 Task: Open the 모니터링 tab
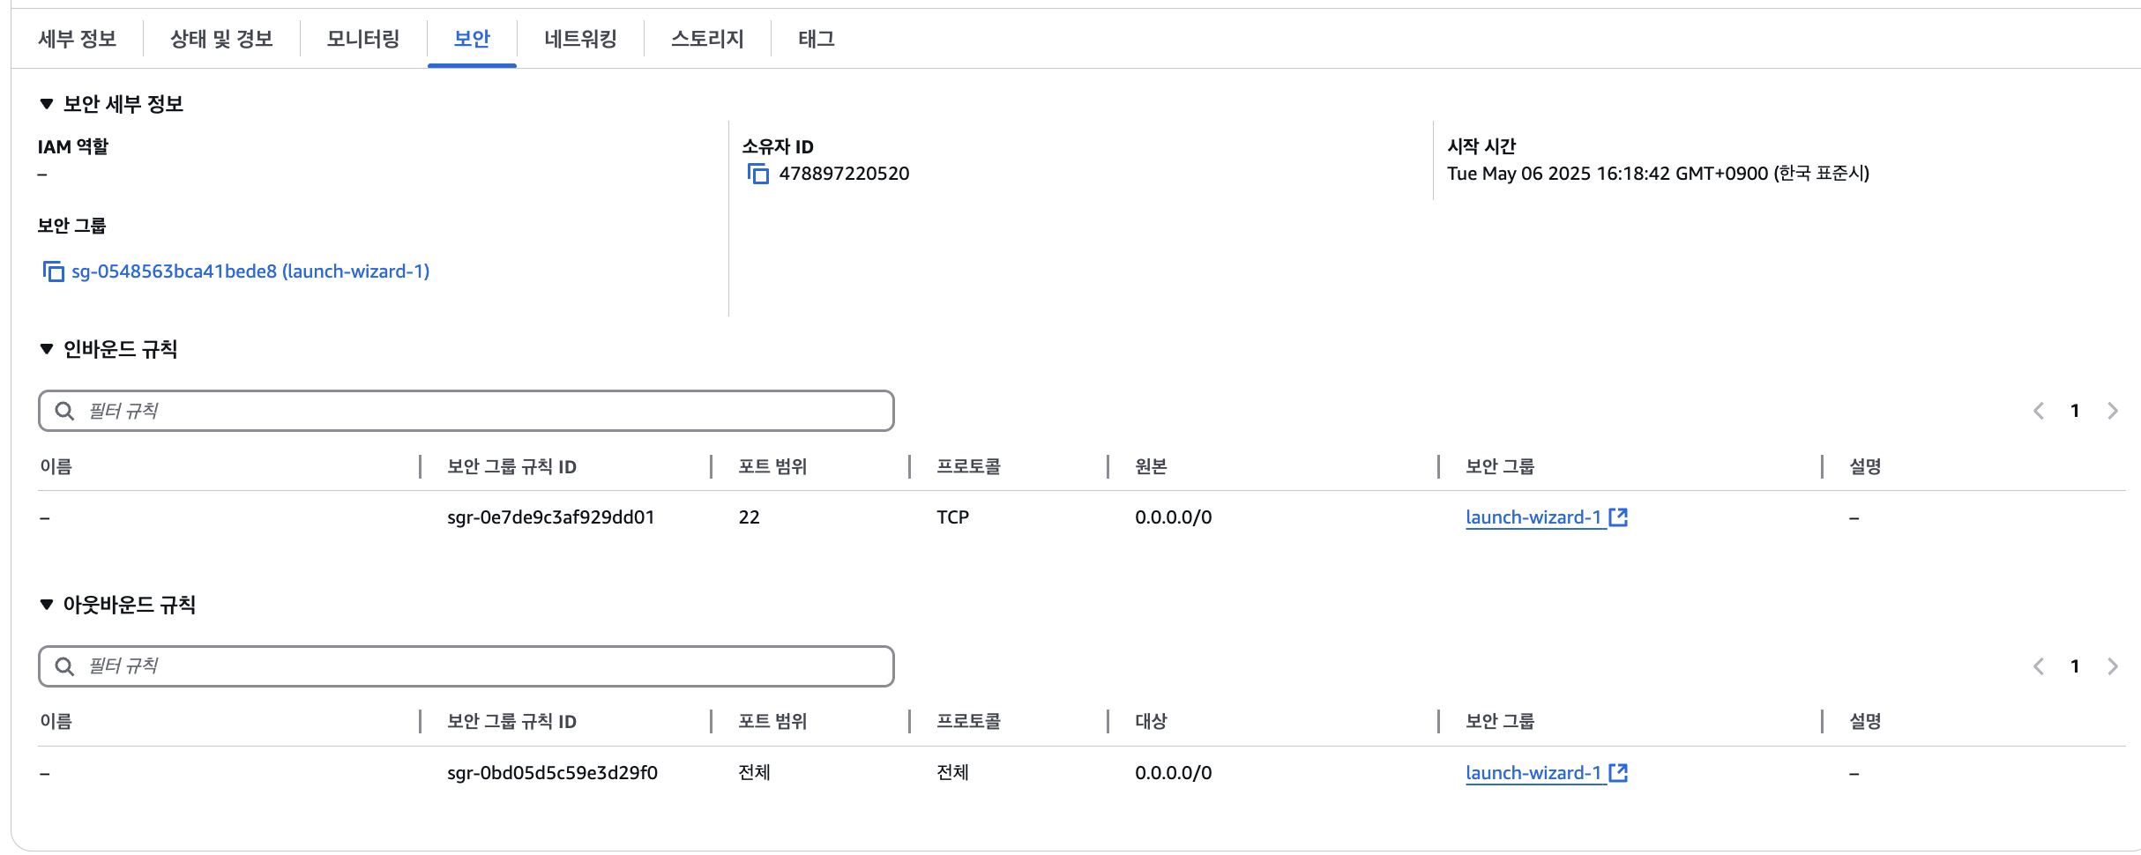coord(363,39)
